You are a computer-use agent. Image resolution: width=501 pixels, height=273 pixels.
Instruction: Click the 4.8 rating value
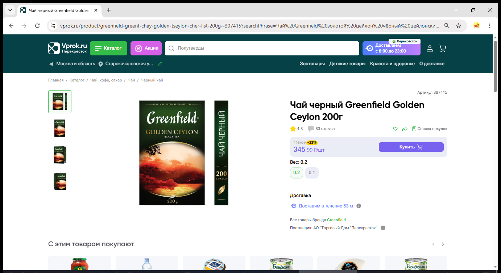pos(300,129)
